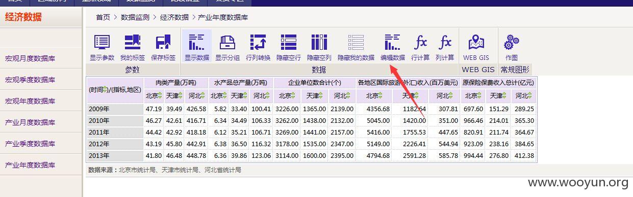Sort 河北 column under 企业单位数合计
This screenshot has width=633, height=197.
(x=347, y=95)
